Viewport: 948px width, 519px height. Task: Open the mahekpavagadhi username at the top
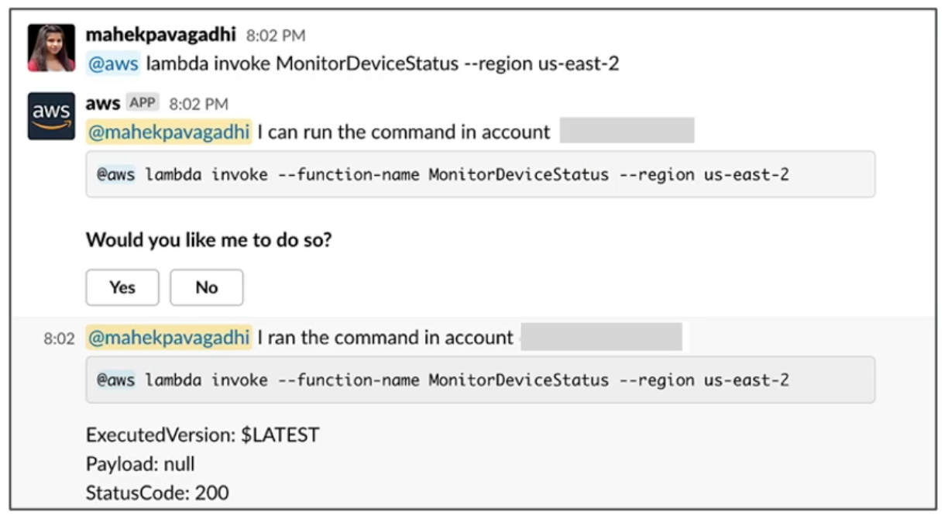point(160,35)
